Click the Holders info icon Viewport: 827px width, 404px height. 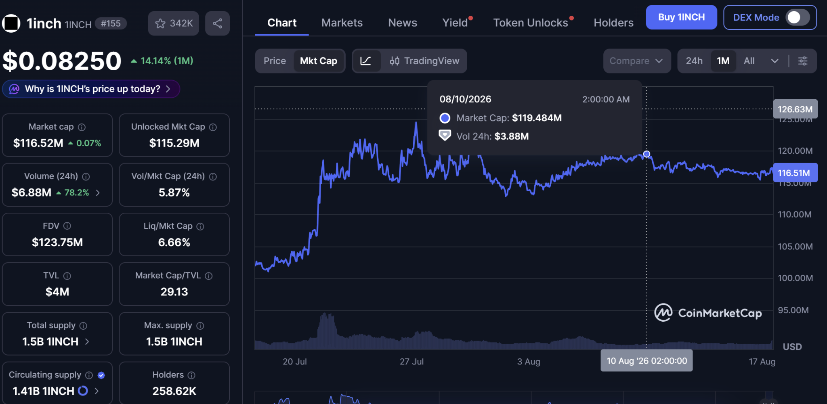[191, 375]
